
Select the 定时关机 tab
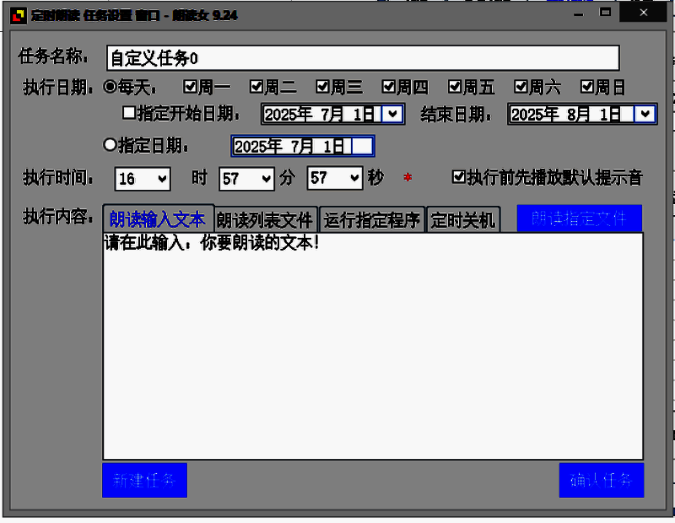[463, 220]
